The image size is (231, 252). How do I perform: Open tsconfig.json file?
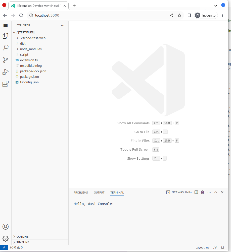(40, 82)
